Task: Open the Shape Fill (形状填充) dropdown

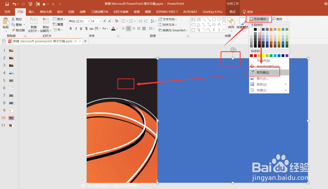Action: point(259,19)
